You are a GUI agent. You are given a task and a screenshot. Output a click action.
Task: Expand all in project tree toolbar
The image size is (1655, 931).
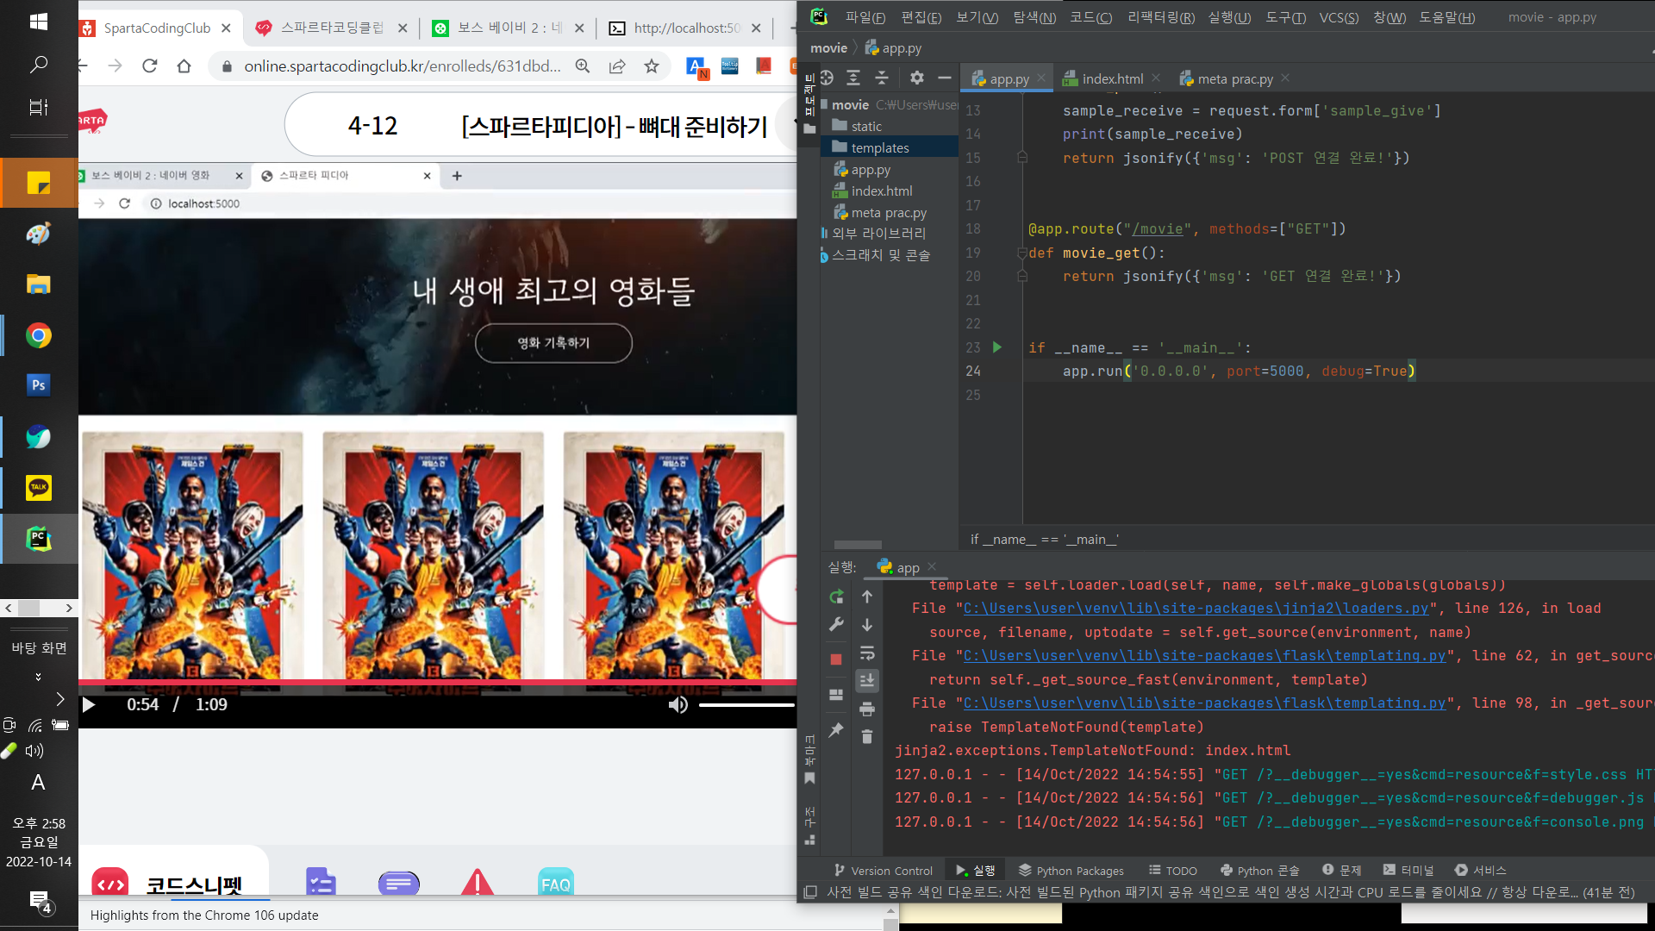click(853, 78)
